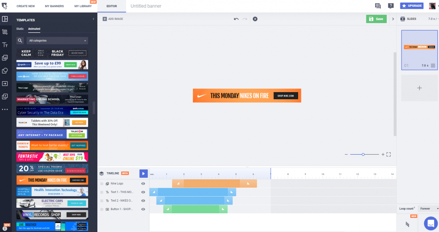The width and height of the screenshot is (439, 232).
Task: Select the Nike Logo layer name
Action: 117,184
